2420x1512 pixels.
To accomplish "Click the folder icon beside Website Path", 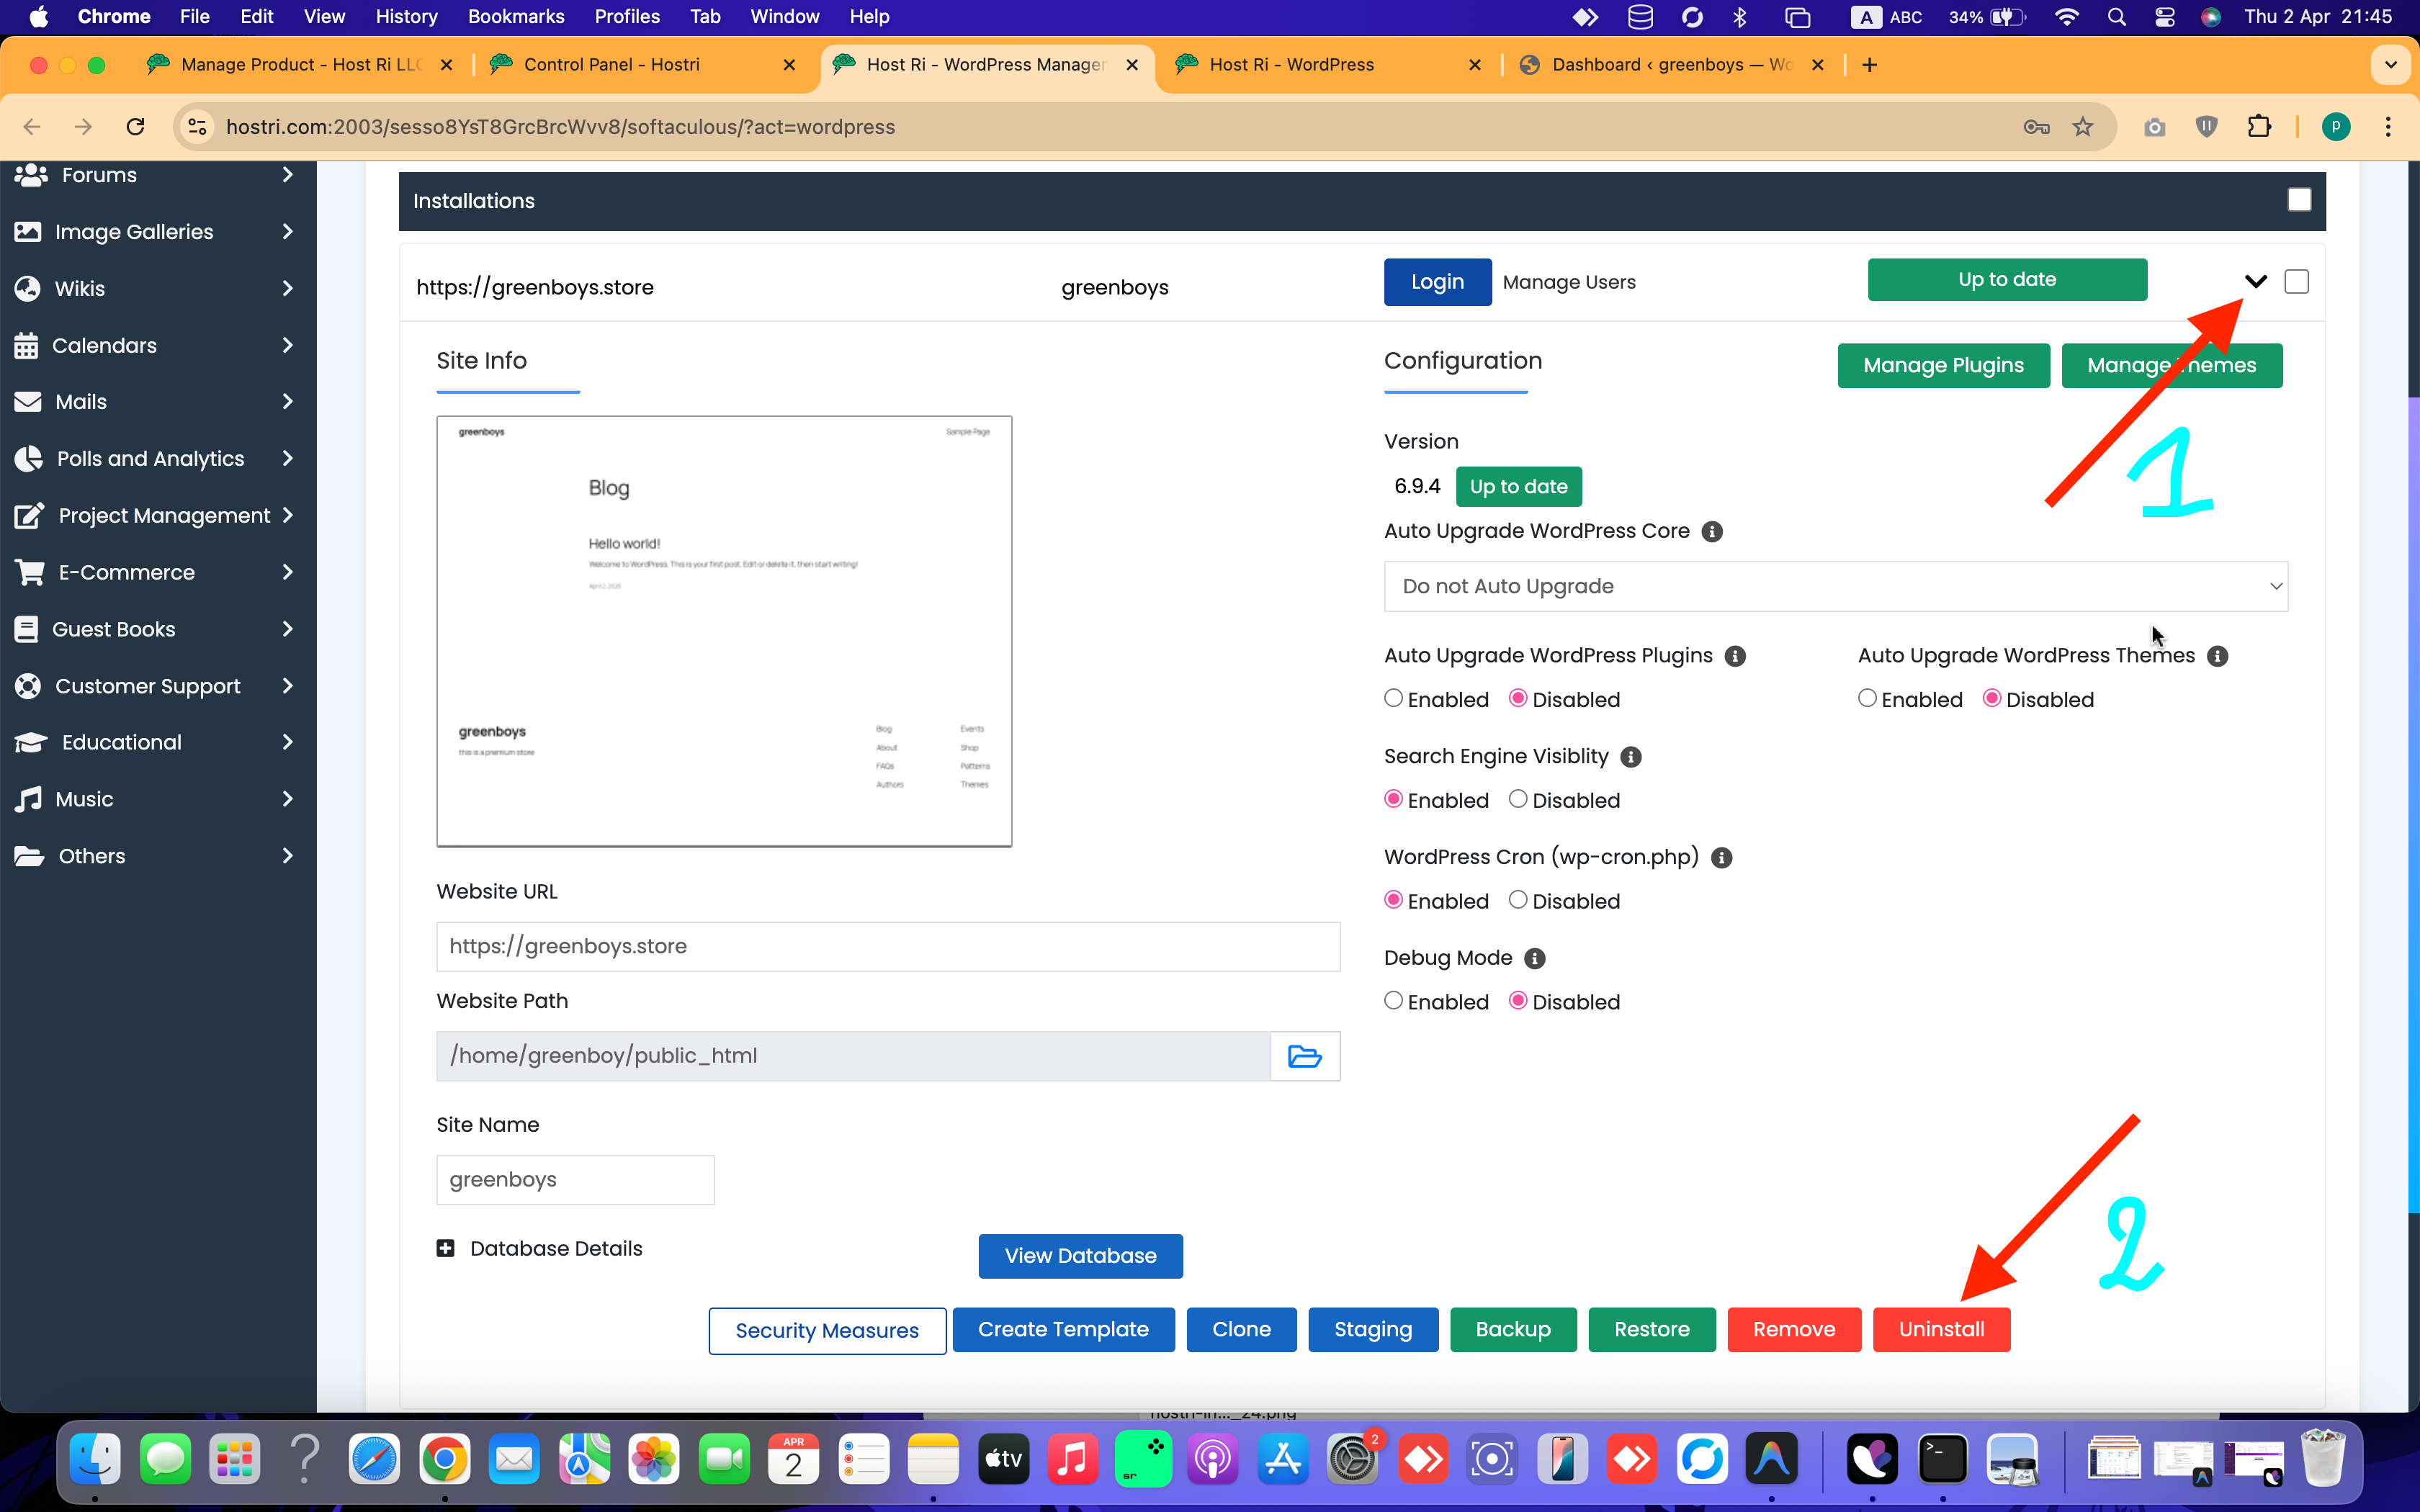I will point(1304,1056).
